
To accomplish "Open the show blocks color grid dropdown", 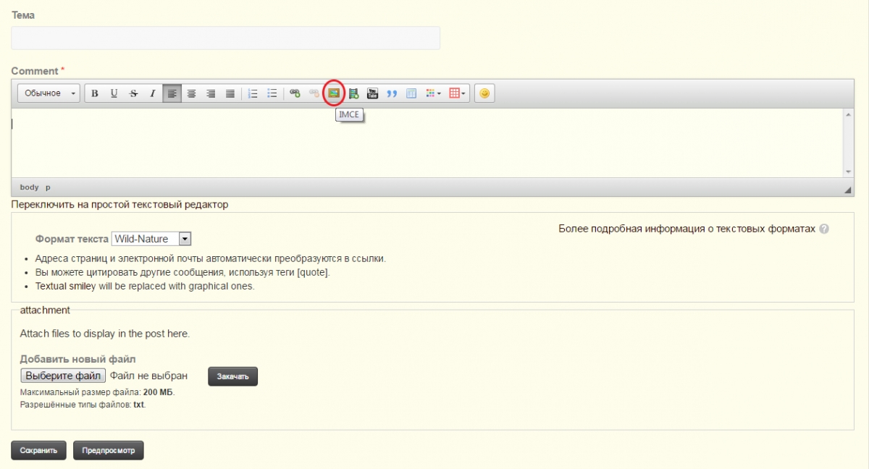I will [x=434, y=93].
